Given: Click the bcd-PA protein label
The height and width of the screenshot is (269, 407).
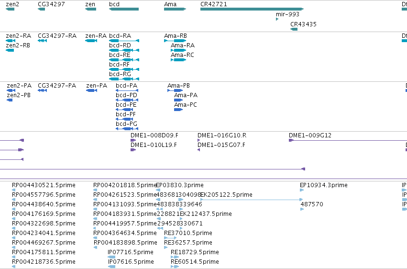Looking at the screenshot, I should pos(127,85).
